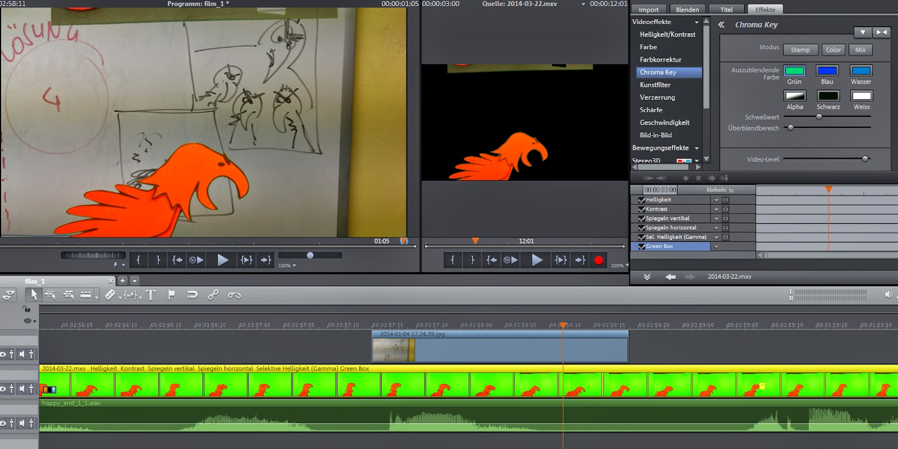Mute the happy_end_1_1.wav track speaker icon
The image size is (898, 449).
coord(22,423)
